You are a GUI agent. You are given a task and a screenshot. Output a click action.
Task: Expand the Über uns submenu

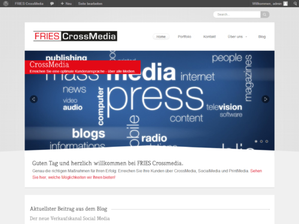237,36
